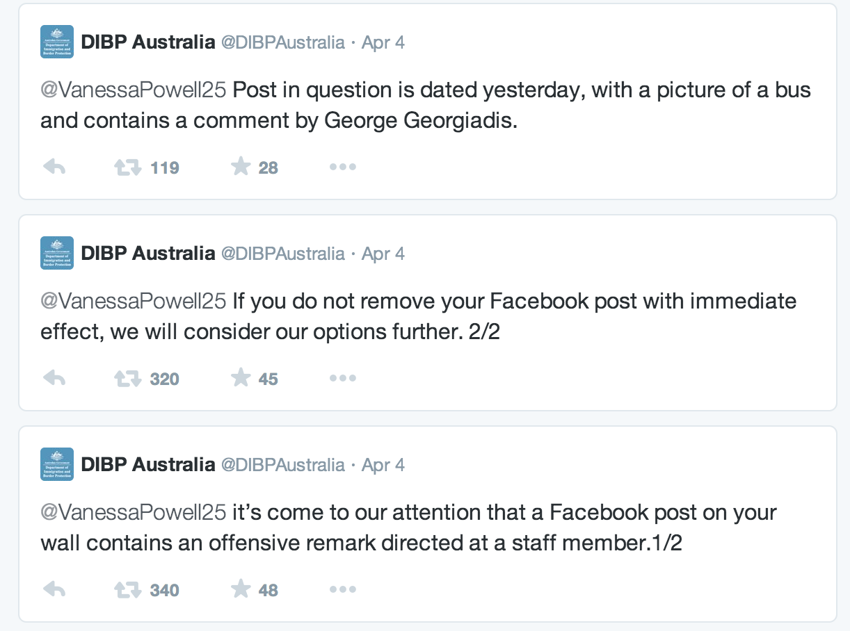
Task: Click the DIBP Australia avatar on the top tweet
Action: [x=56, y=41]
